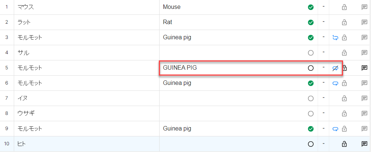Click the lock icon on the サル row
Image resolution: width=371 pixels, height=152 pixels.
344,53
